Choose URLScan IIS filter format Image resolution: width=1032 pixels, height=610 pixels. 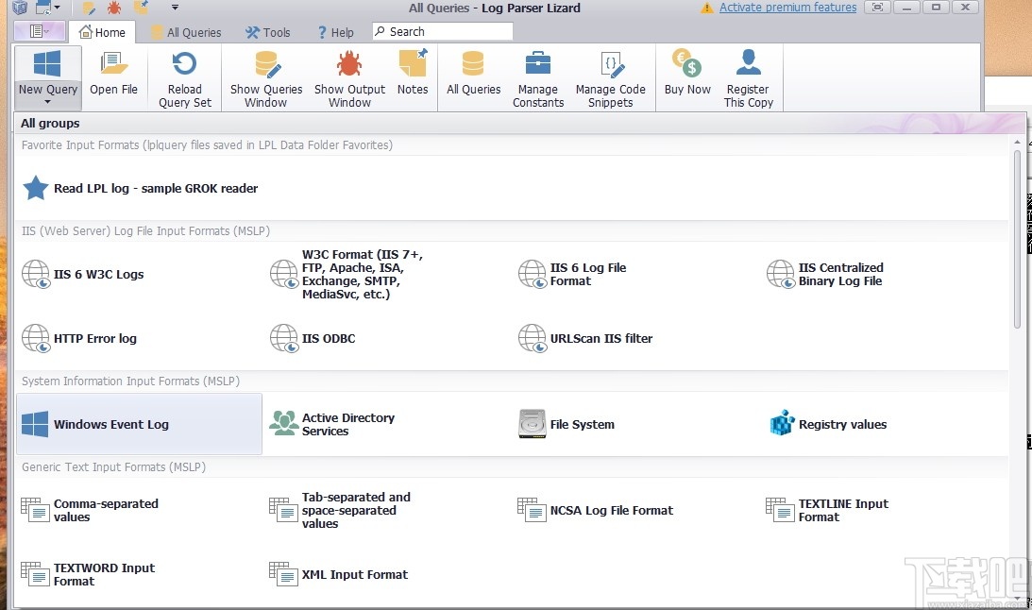pyautogui.click(x=635, y=338)
